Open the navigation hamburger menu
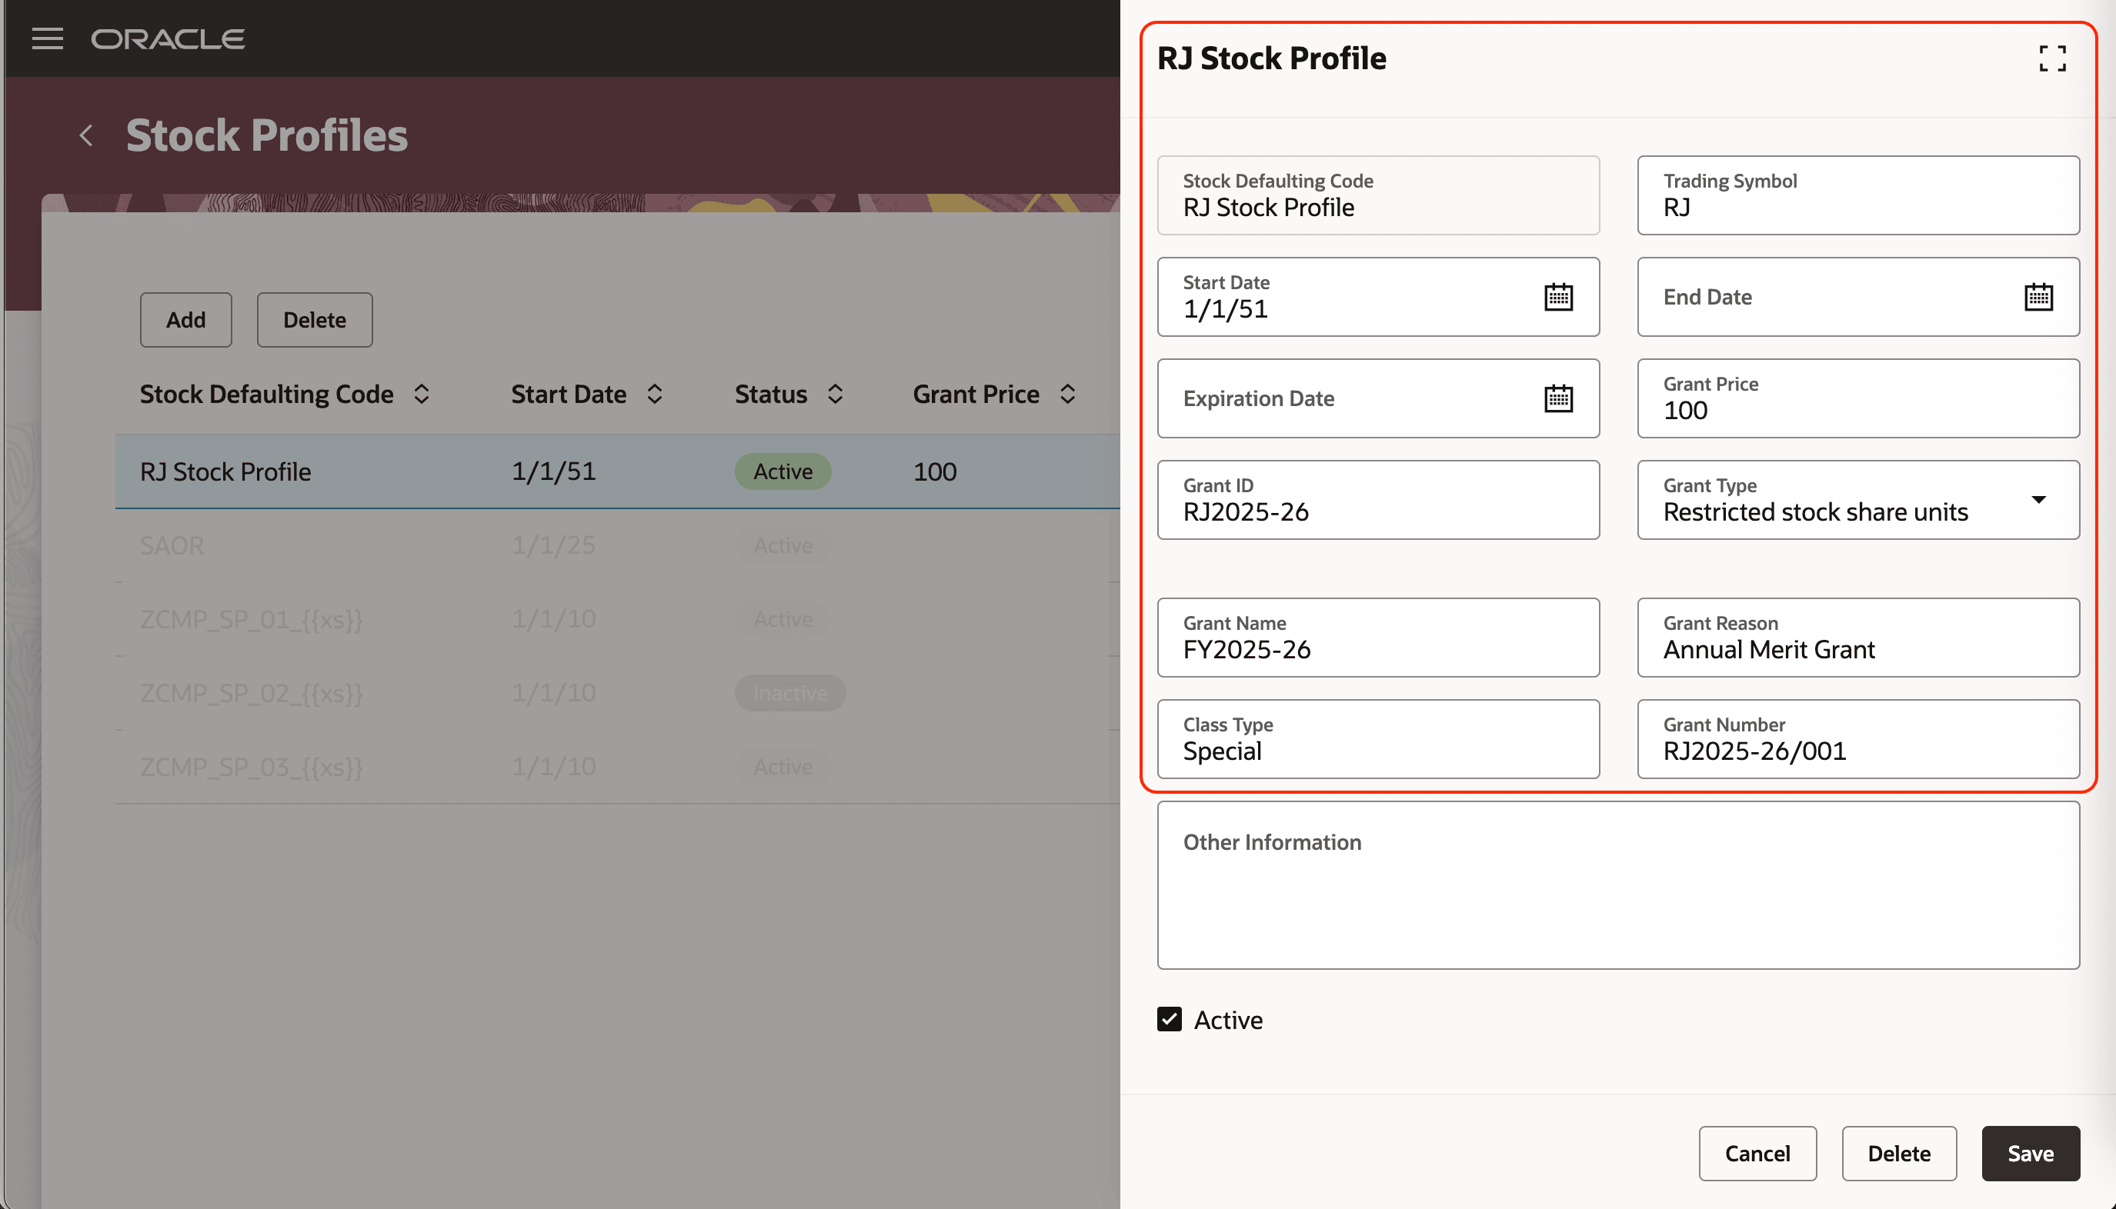Screen dimensions: 2116x1209 click(x=48, y=38)
